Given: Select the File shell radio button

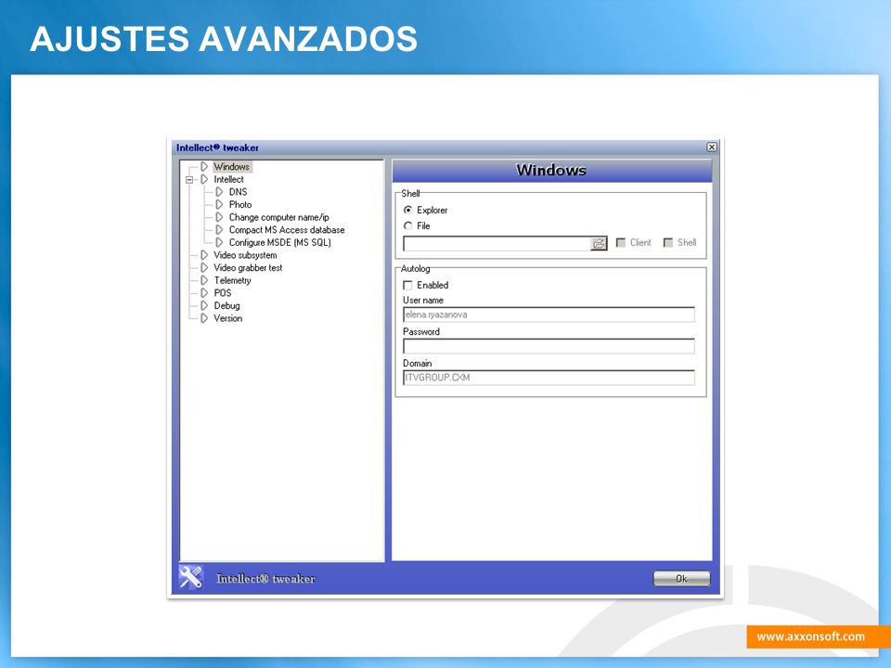Looking at the screenshot, I should point(408,225).
